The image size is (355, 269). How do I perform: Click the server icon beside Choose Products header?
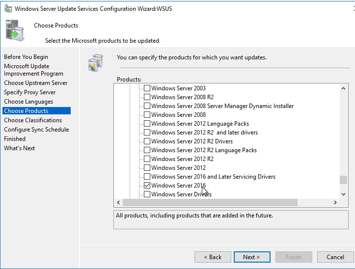pyautogui.click(x=15, y=30)
